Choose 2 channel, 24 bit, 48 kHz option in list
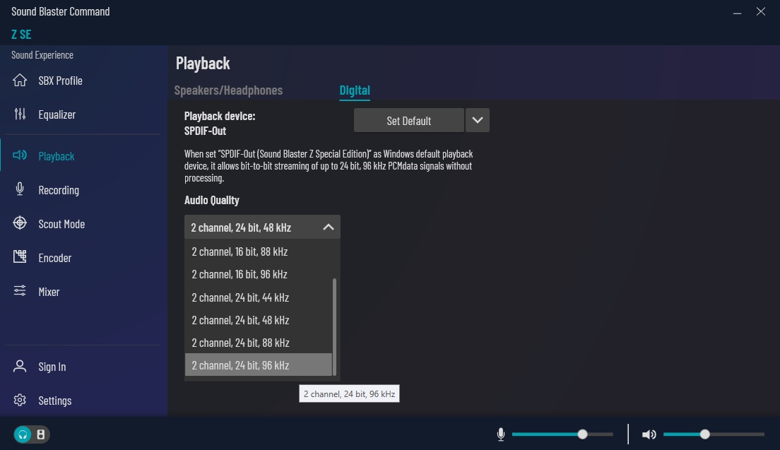 tap(258, 320)
